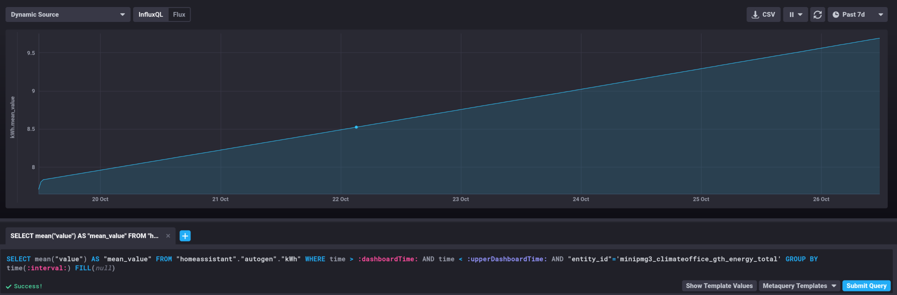Click the refresh arrows icon

(x=817, y=15)
